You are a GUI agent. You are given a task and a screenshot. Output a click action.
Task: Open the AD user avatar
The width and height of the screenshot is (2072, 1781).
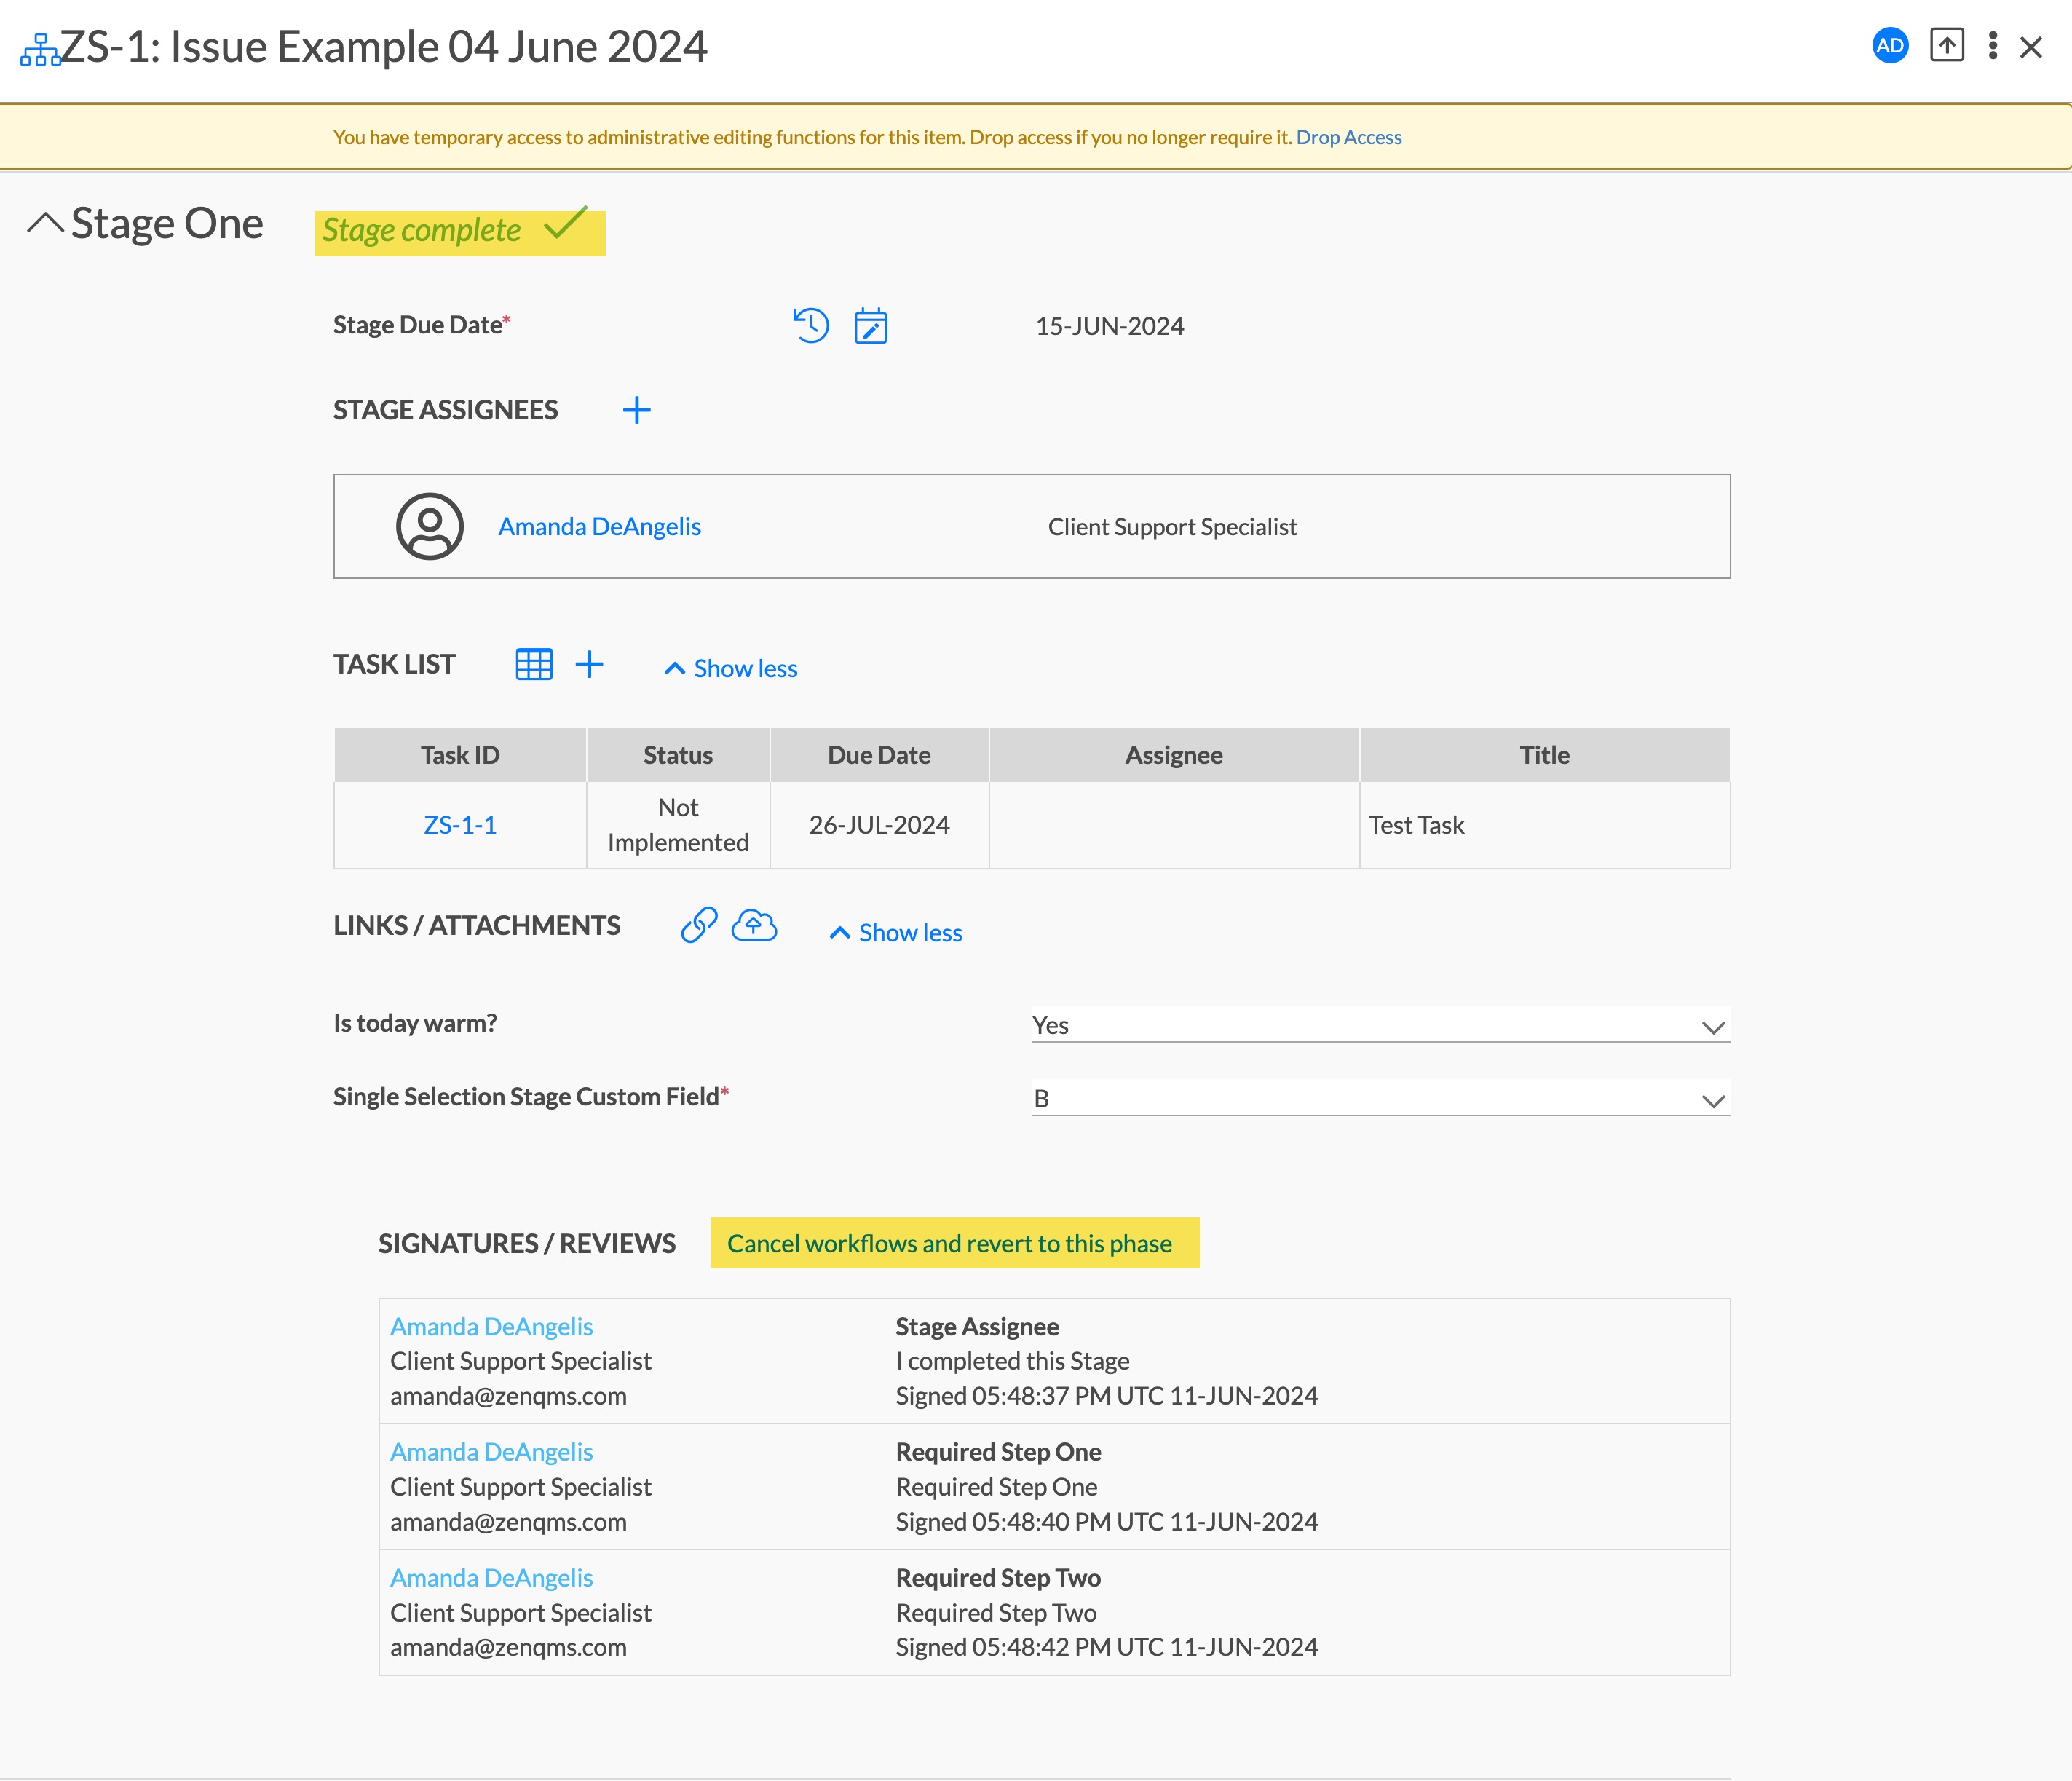(1889, 46)
